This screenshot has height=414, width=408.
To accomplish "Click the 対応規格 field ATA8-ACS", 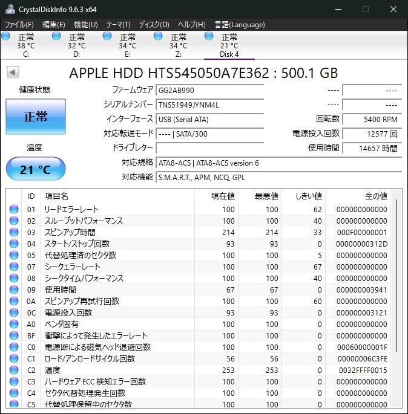I will click(x=278, y=163).
